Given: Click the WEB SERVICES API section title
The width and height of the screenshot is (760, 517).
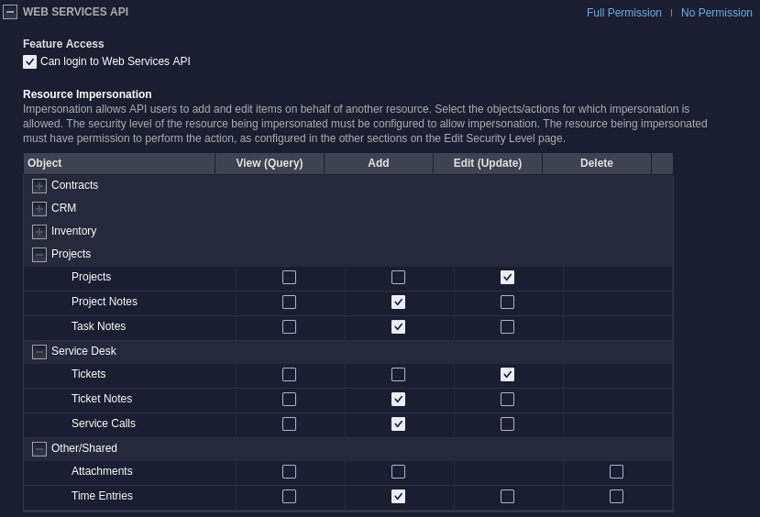Looking at the screenshot, I should [x=75, y=12].
